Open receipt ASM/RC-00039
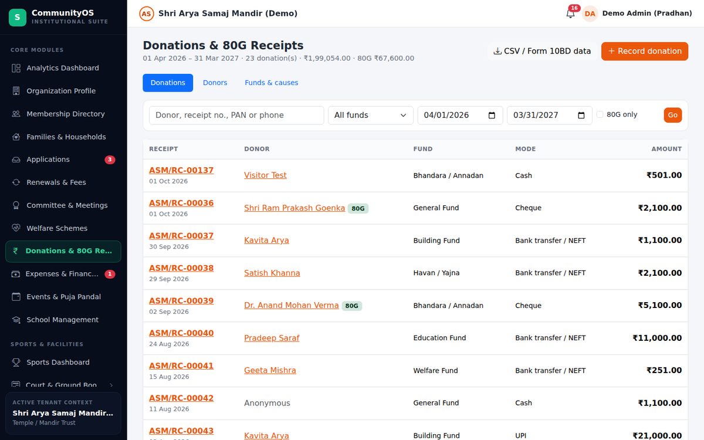The height and width of the screenshot is (440, 704). tap(181, 301)
